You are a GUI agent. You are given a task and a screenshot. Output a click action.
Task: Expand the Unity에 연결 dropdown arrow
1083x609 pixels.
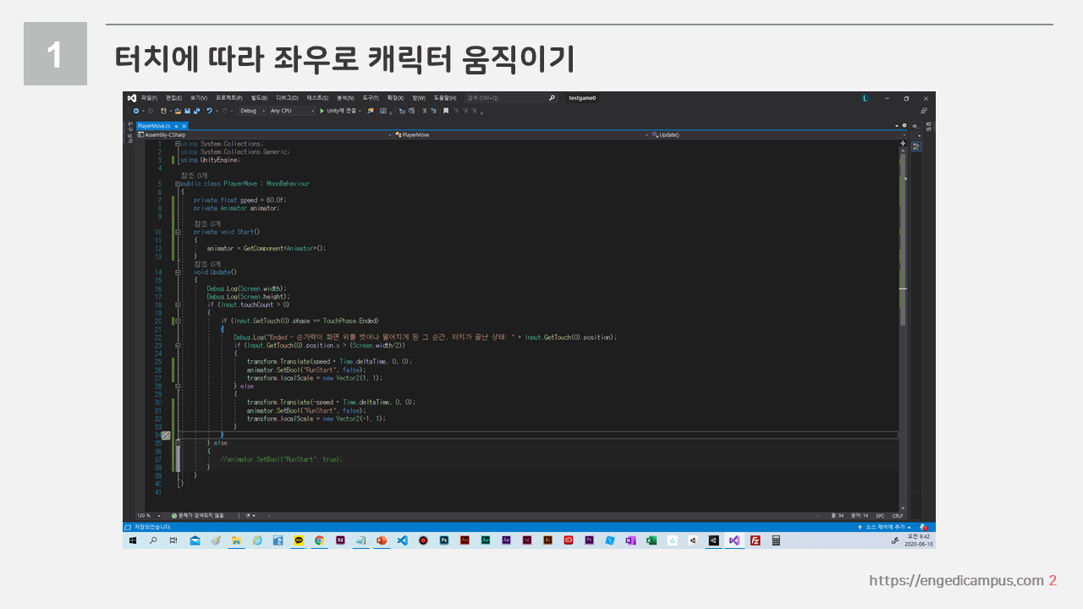click(360, 111)
